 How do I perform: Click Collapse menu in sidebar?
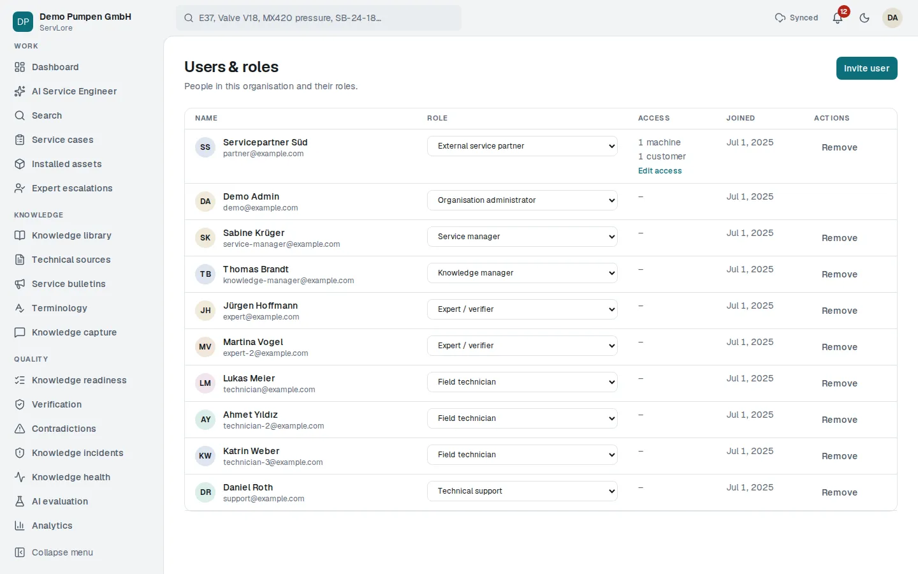pos(82,552)
